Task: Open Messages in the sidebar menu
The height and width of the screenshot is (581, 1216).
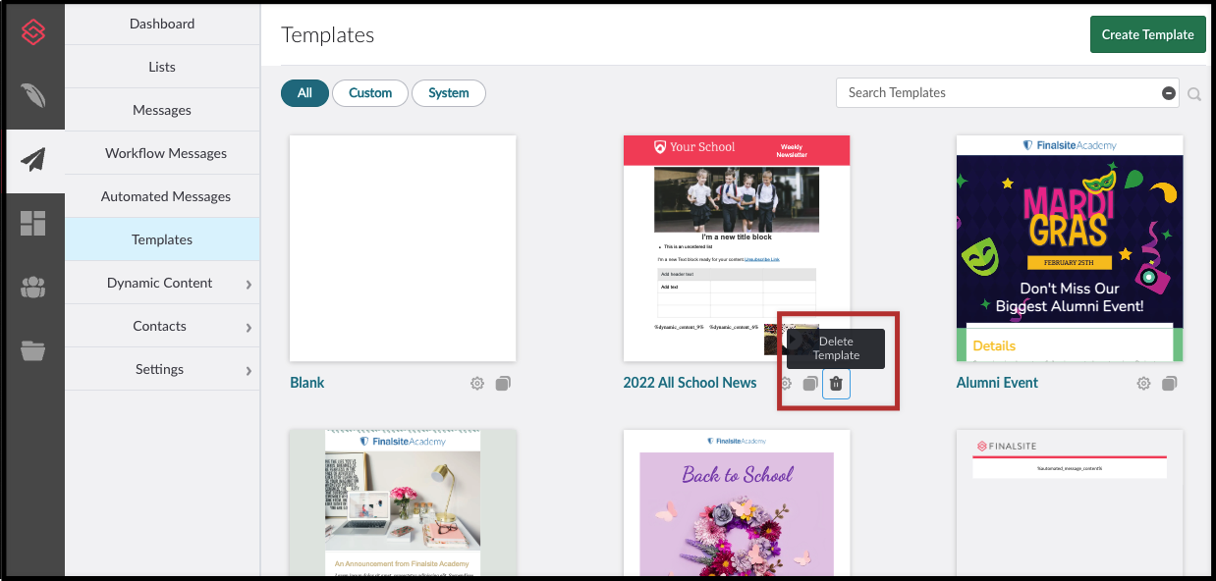Action: coord(162,110)
